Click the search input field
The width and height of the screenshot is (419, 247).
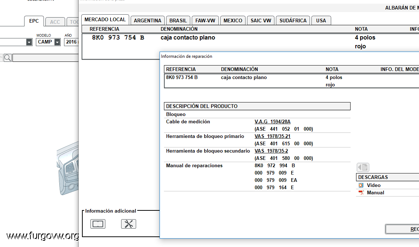pos(45,58)
